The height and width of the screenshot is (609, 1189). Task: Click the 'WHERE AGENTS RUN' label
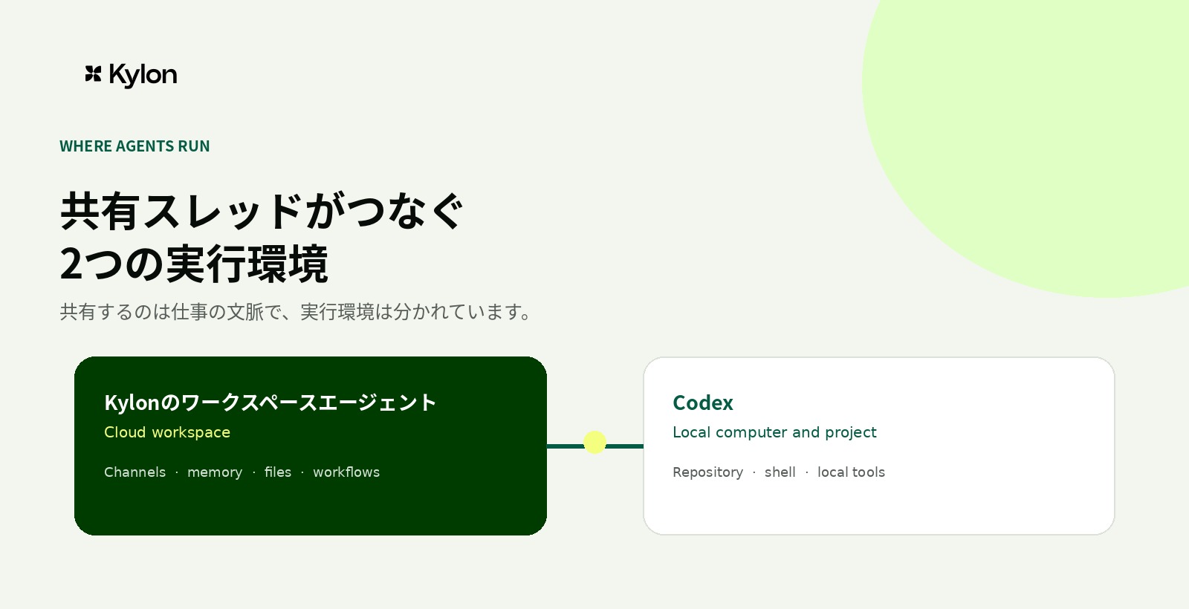point(135,146)
